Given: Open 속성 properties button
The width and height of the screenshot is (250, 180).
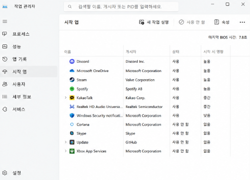Looking at the screenshot, I should tap(222, 22).
